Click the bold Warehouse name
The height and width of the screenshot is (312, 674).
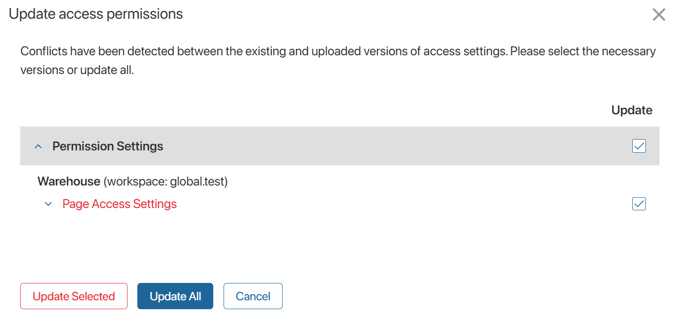point(69,181)
